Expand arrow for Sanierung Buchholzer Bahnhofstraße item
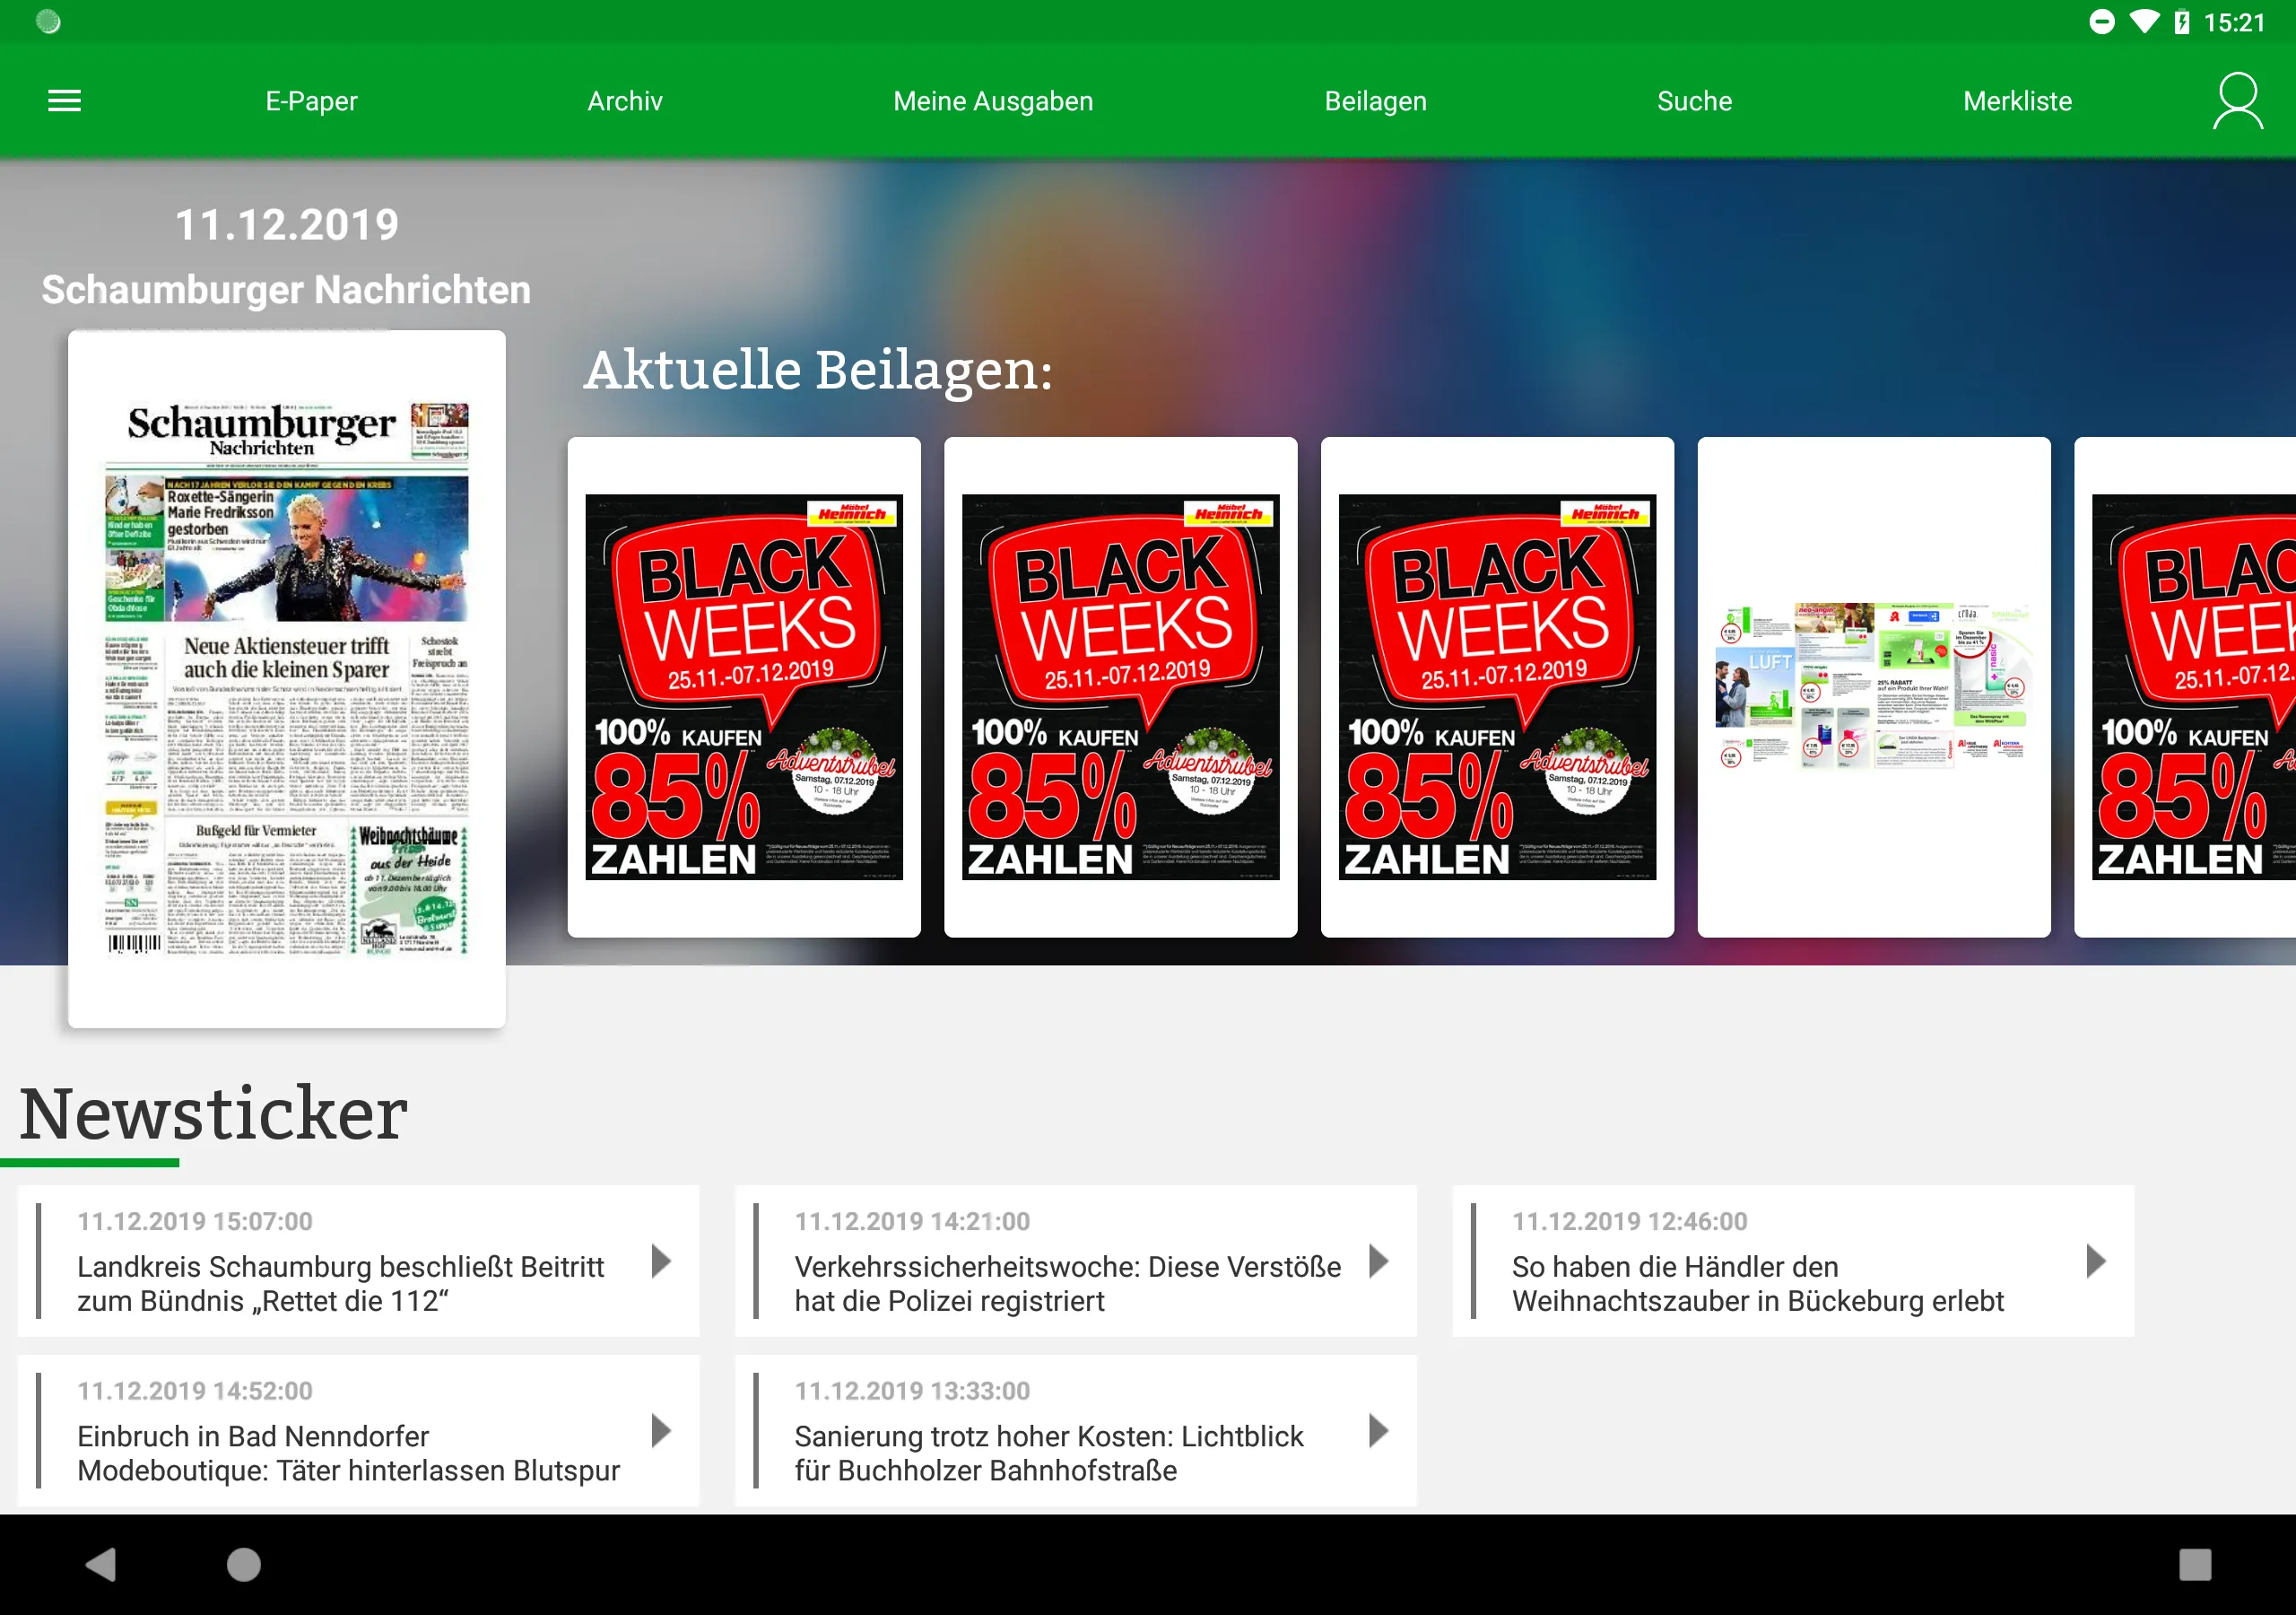 point(1379,1431)
